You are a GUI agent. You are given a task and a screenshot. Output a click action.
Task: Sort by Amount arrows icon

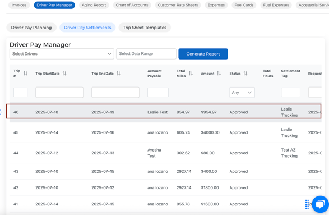click(219, 74)
